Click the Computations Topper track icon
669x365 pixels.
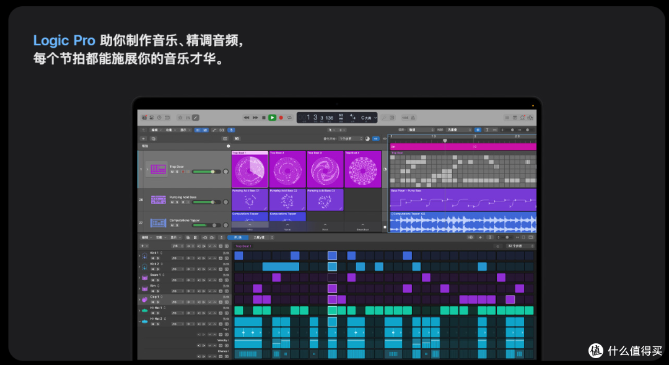click(159, 223)
